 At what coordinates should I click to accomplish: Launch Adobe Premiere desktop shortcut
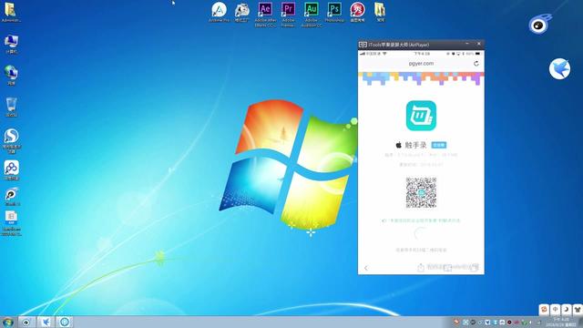coord(288,15)
